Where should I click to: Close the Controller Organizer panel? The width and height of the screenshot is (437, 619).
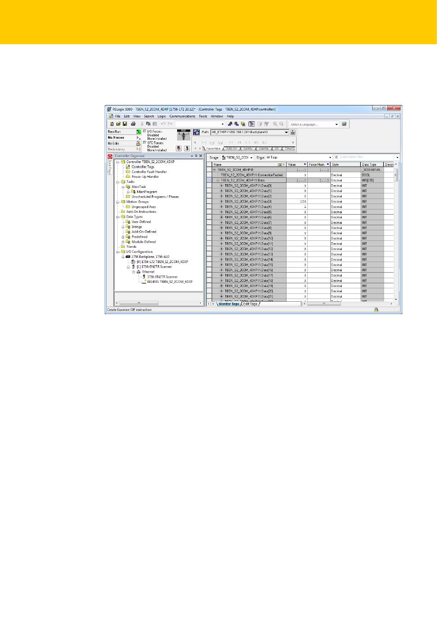pos(201,156)
